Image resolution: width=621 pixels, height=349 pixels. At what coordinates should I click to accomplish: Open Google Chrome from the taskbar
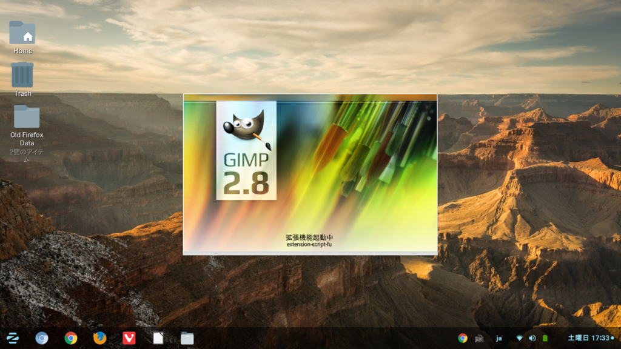pyautogui.click(x=70, y=339)
